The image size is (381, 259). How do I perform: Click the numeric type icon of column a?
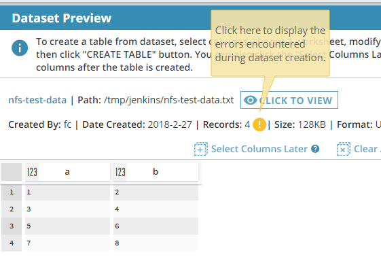(x=32, y=172)
